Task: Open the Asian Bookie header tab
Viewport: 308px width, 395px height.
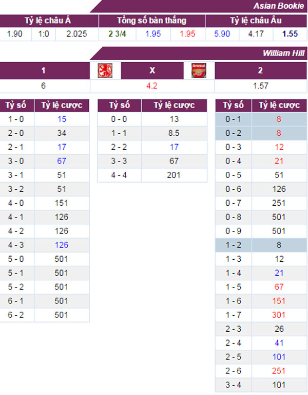Action: 279,6
